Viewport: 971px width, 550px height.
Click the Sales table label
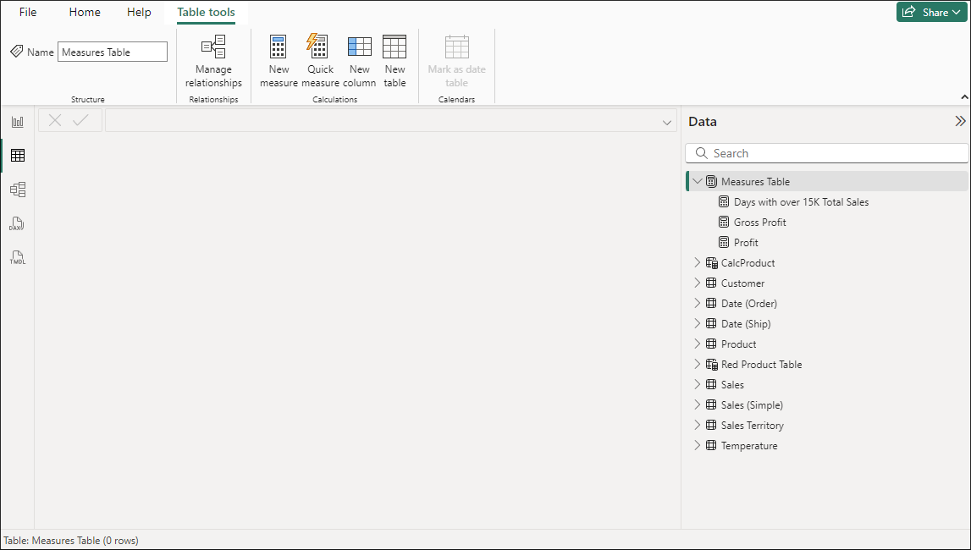pos(732,385)
